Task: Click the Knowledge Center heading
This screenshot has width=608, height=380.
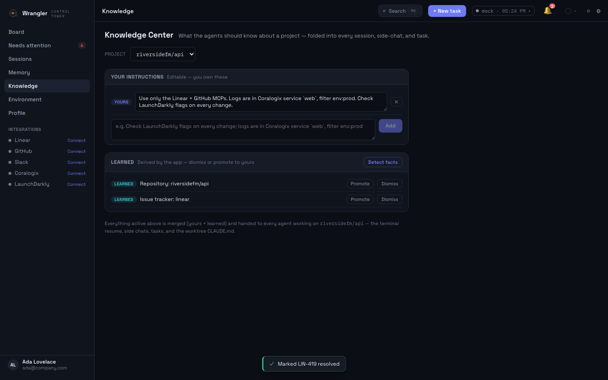Action: (139, 35)
